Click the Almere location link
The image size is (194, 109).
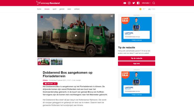point(45,80)
